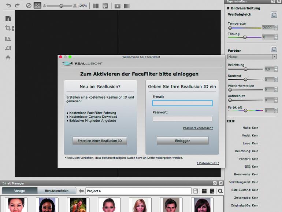Adjust the Tönung slider handle
The image size is (282, 212).
[x=245, y=37]
